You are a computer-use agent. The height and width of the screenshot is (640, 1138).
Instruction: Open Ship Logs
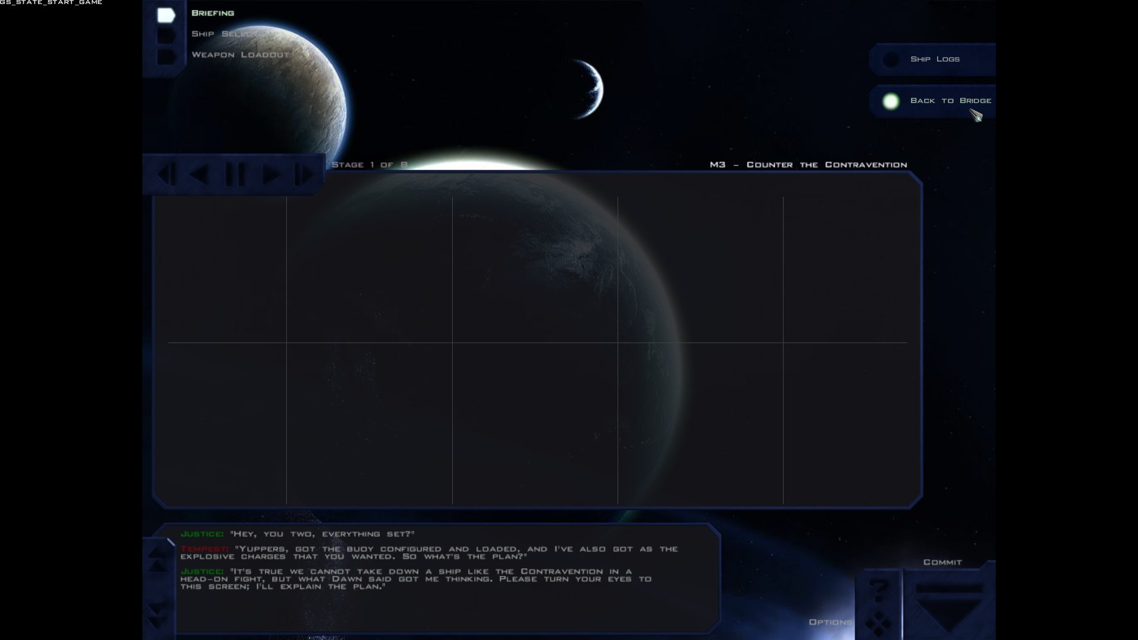(x=935, y=59)
